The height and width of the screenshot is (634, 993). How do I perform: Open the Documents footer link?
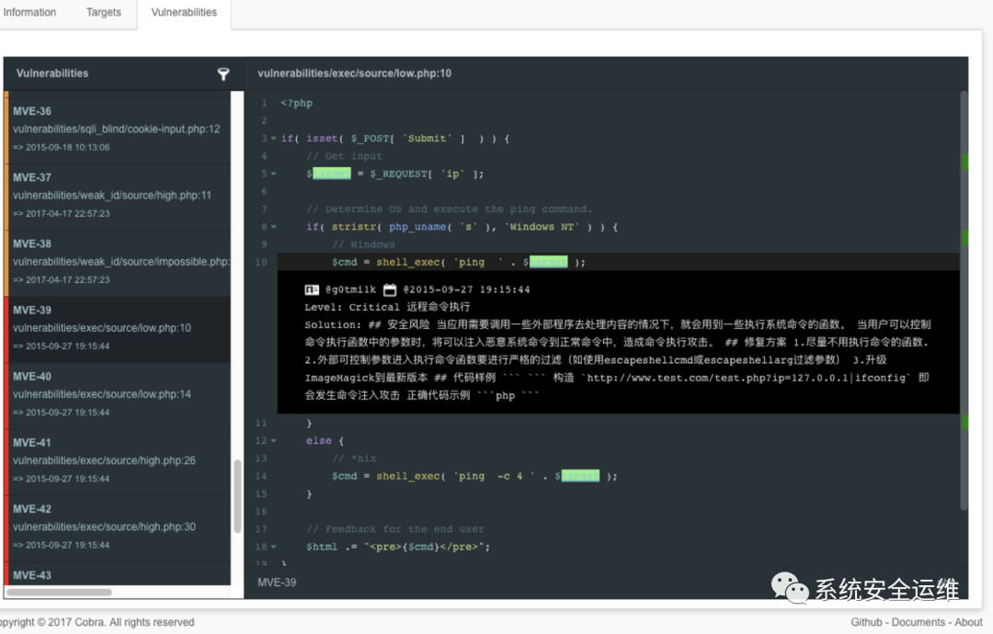coord(918,623)
